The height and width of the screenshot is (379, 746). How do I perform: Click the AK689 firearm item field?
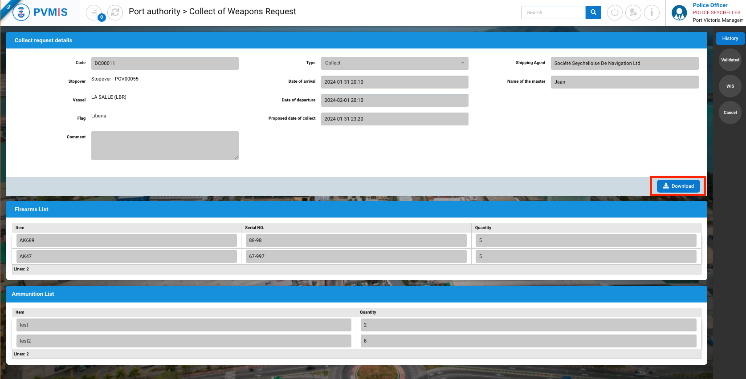126,241
